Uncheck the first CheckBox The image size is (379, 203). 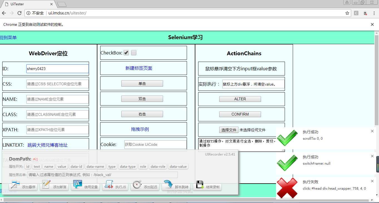click(x=126, y=53)
